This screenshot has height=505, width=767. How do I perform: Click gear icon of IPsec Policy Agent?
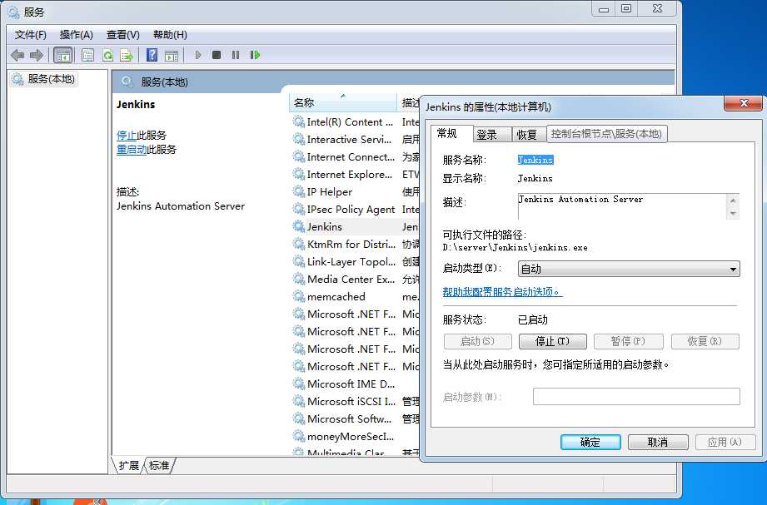(298, 209)
